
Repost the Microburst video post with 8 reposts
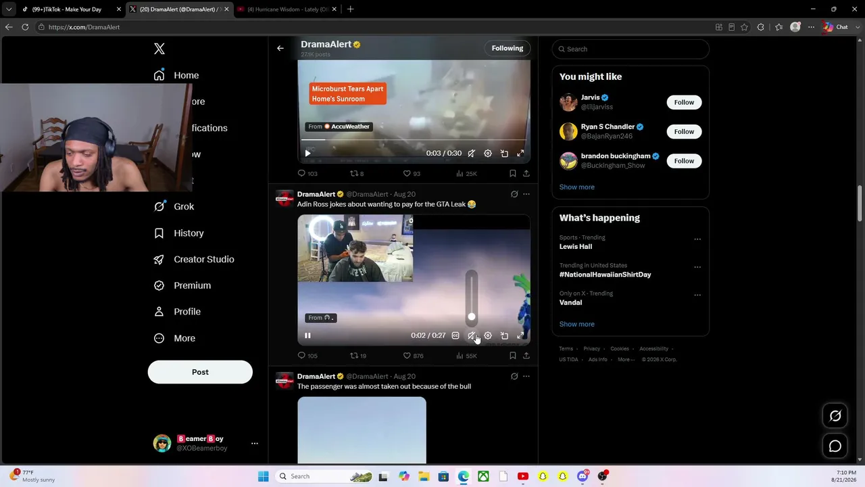coord(357,174)
